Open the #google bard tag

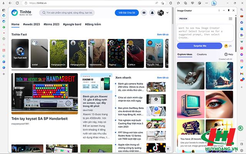point(72,24)
